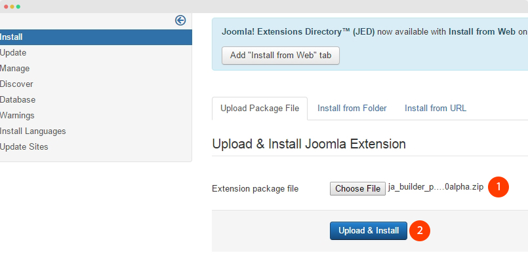Click Add "Install from Web" tab button
528x255 pixels.
coord(281,56)
